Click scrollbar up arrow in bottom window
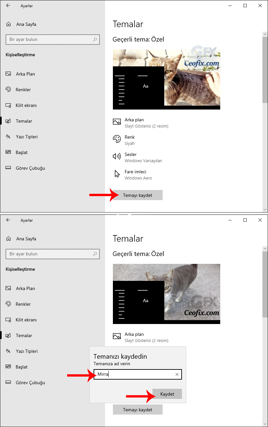Image resolution: width=268 pixels, height=427 pixels. point(265,248)
